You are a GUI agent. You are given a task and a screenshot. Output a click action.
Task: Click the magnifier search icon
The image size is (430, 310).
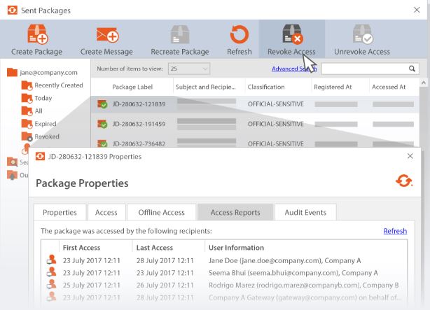(412, 69)
